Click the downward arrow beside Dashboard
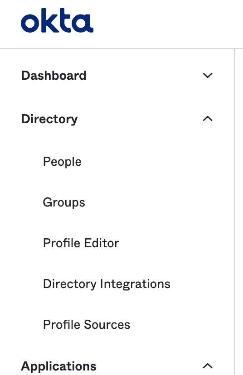The width and height of the screenshot is (243, 375). click(x=208, y=76)
